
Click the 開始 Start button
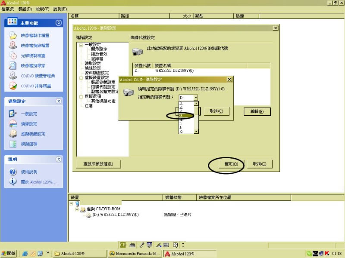9,253
